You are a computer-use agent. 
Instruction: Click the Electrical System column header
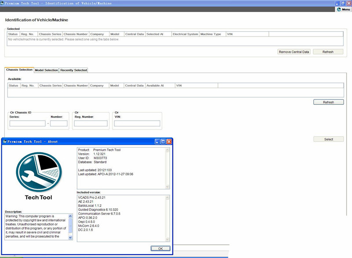pos(185,34)
